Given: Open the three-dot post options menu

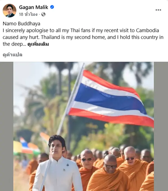Looking at the screenshot, I should pos(158,10).
